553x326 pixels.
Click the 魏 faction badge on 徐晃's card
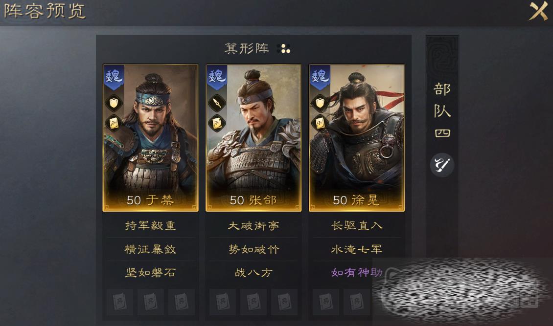coord(320,77)
